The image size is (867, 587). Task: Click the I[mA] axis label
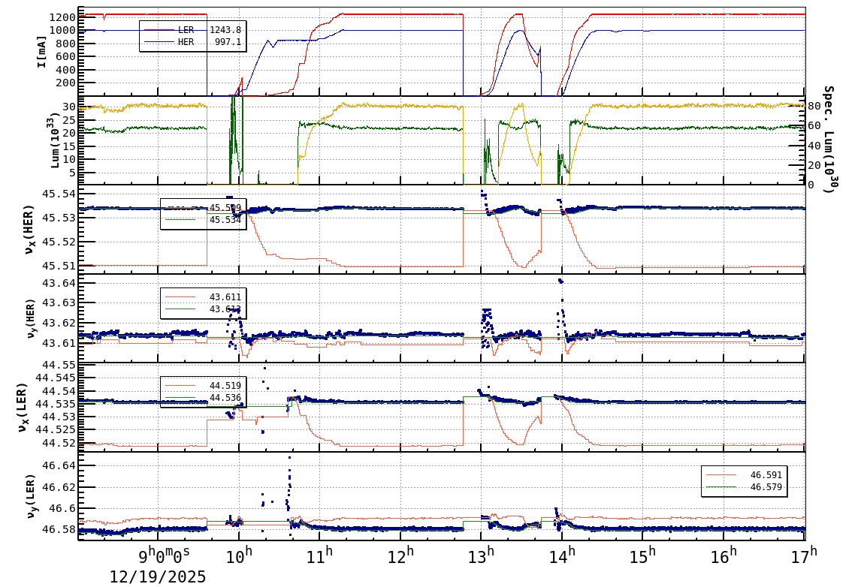(42, 53)
